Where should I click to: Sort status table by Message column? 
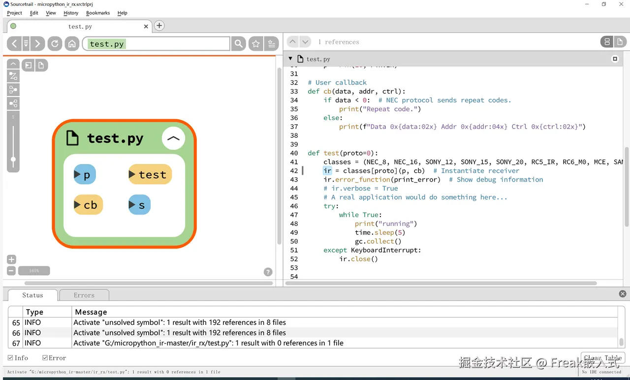coord(345,312)
